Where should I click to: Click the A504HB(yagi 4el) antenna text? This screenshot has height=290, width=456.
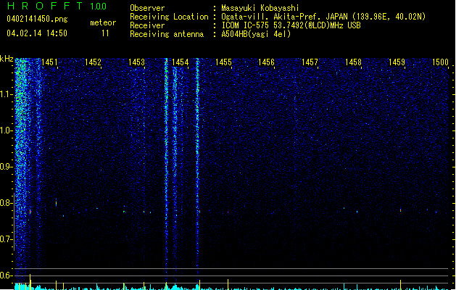[256, 34]
